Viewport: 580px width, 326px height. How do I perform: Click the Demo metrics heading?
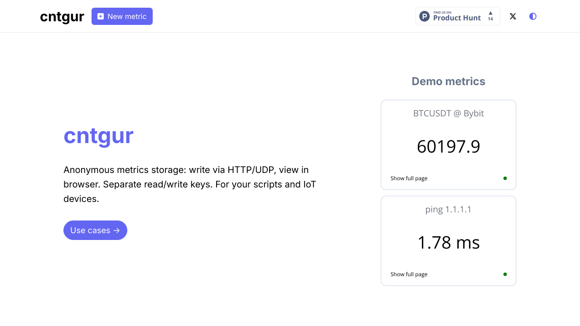click(x=448, y=81)
